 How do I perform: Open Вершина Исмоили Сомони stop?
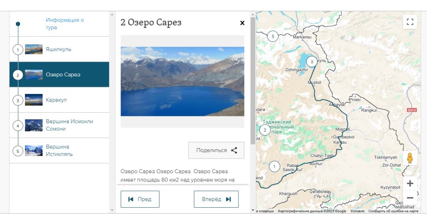click(69, 125)
